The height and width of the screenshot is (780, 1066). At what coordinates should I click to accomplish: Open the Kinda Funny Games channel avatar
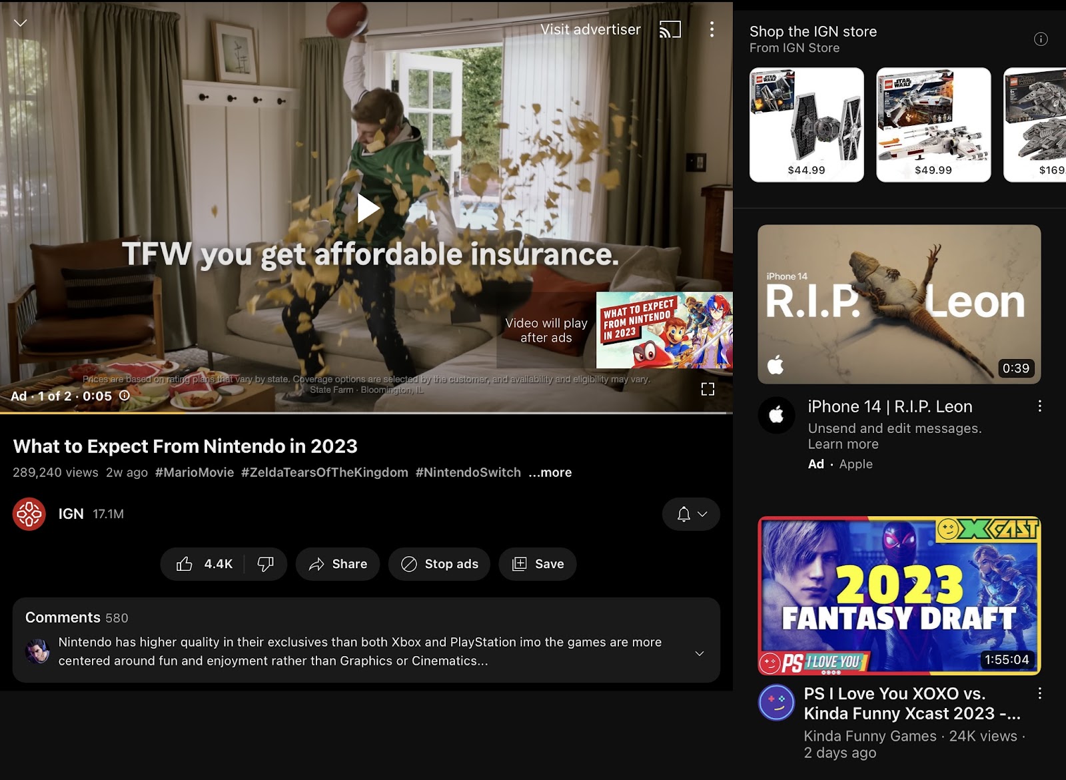click(777, 703)
